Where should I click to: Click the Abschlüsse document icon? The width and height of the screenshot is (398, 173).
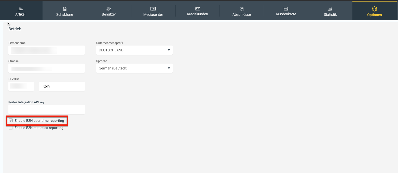point(242,9)
